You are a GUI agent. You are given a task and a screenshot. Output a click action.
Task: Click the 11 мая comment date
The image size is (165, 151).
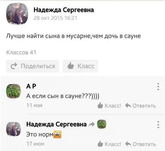tap(34, 105)
